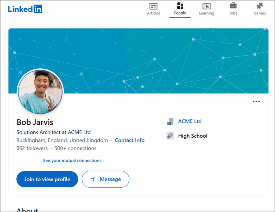Click the 500+ connections text
275x212 pixels.
tap(75, 148)
